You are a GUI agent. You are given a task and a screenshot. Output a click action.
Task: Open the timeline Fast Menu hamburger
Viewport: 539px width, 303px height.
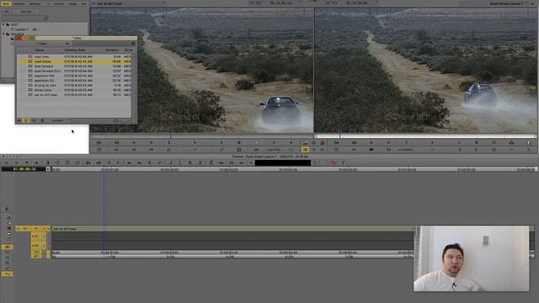[x=6, y=162]
